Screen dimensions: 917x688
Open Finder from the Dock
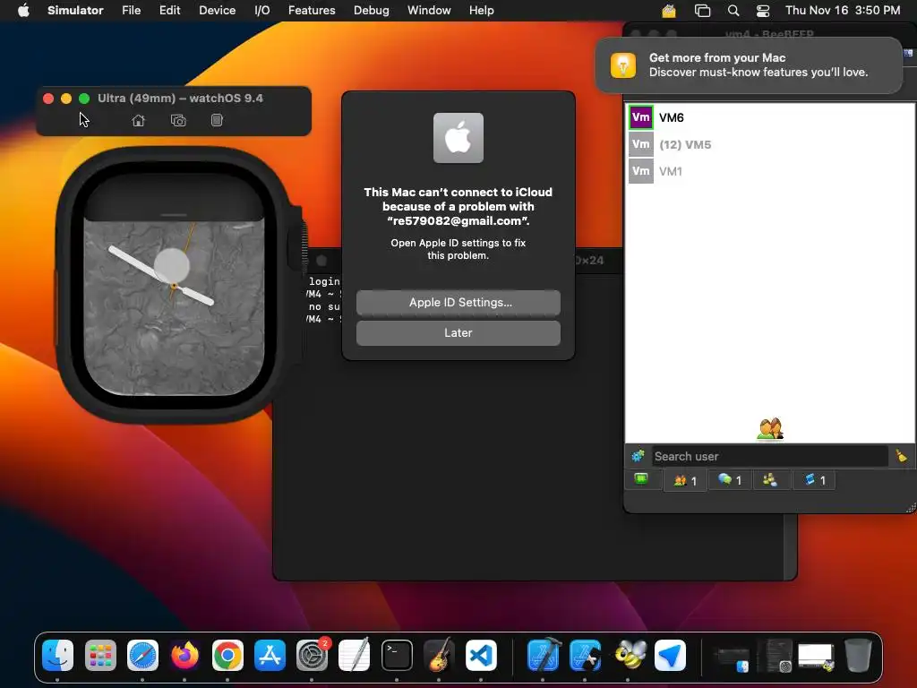click(x=57, y=655)
